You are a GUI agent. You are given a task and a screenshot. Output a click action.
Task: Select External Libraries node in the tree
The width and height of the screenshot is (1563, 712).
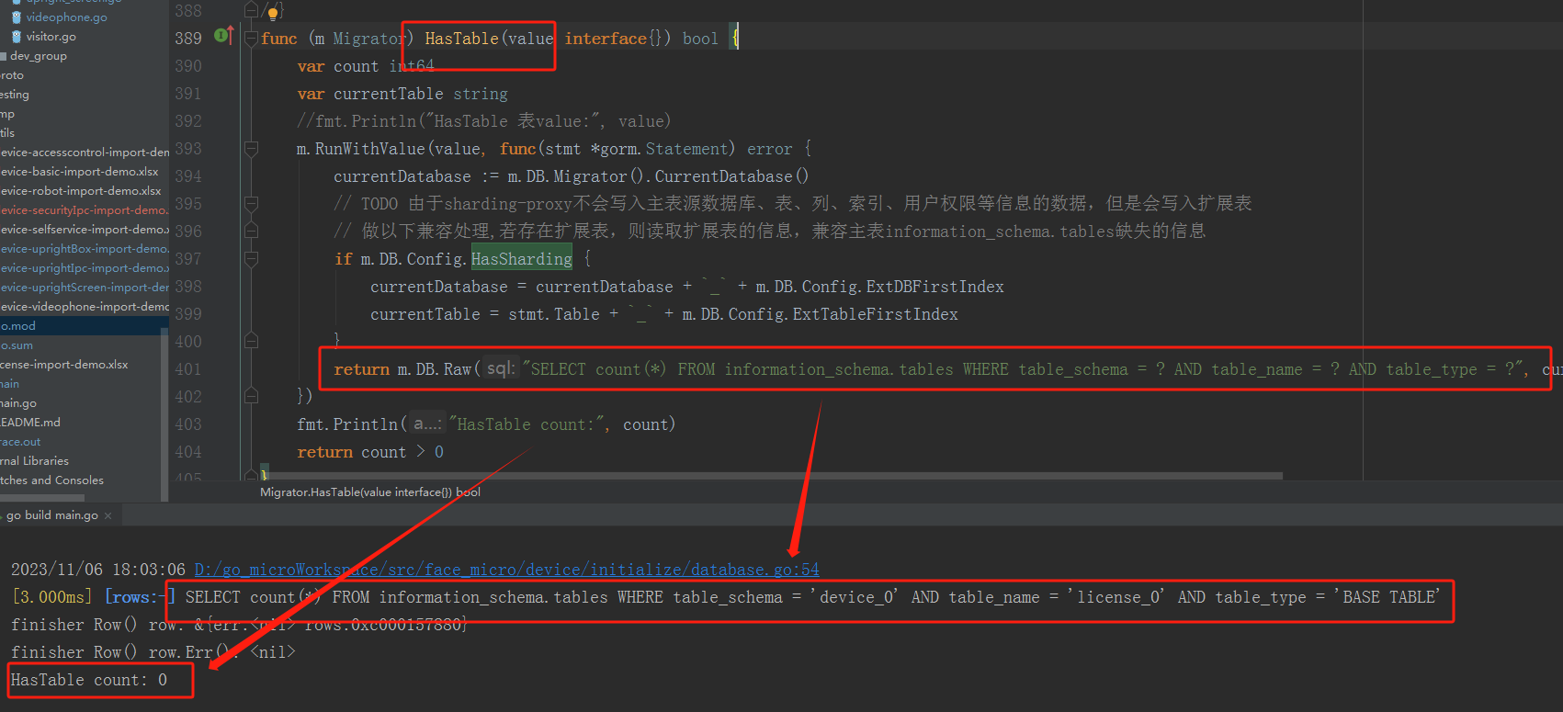tap(34, 460)
